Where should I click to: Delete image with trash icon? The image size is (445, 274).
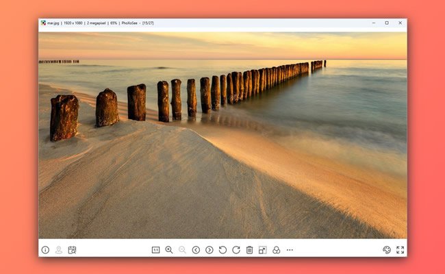[x=249, y=250]
